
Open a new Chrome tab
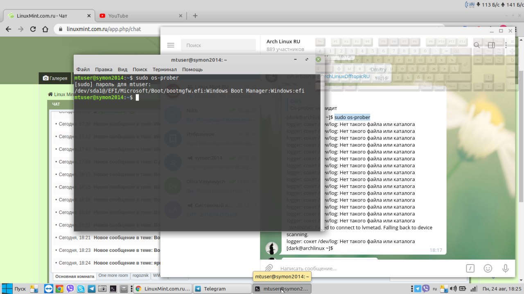pyautogui.click(x=195, y=16)
